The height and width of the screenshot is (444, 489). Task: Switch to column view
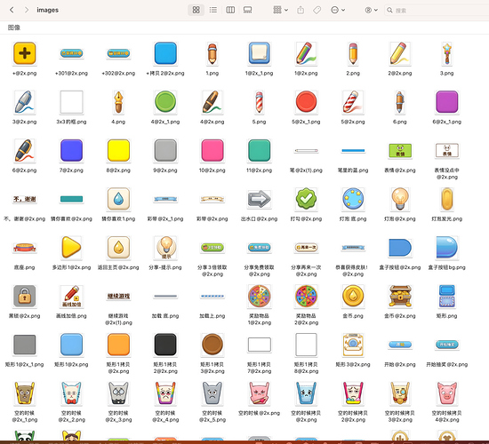(230, 10)
